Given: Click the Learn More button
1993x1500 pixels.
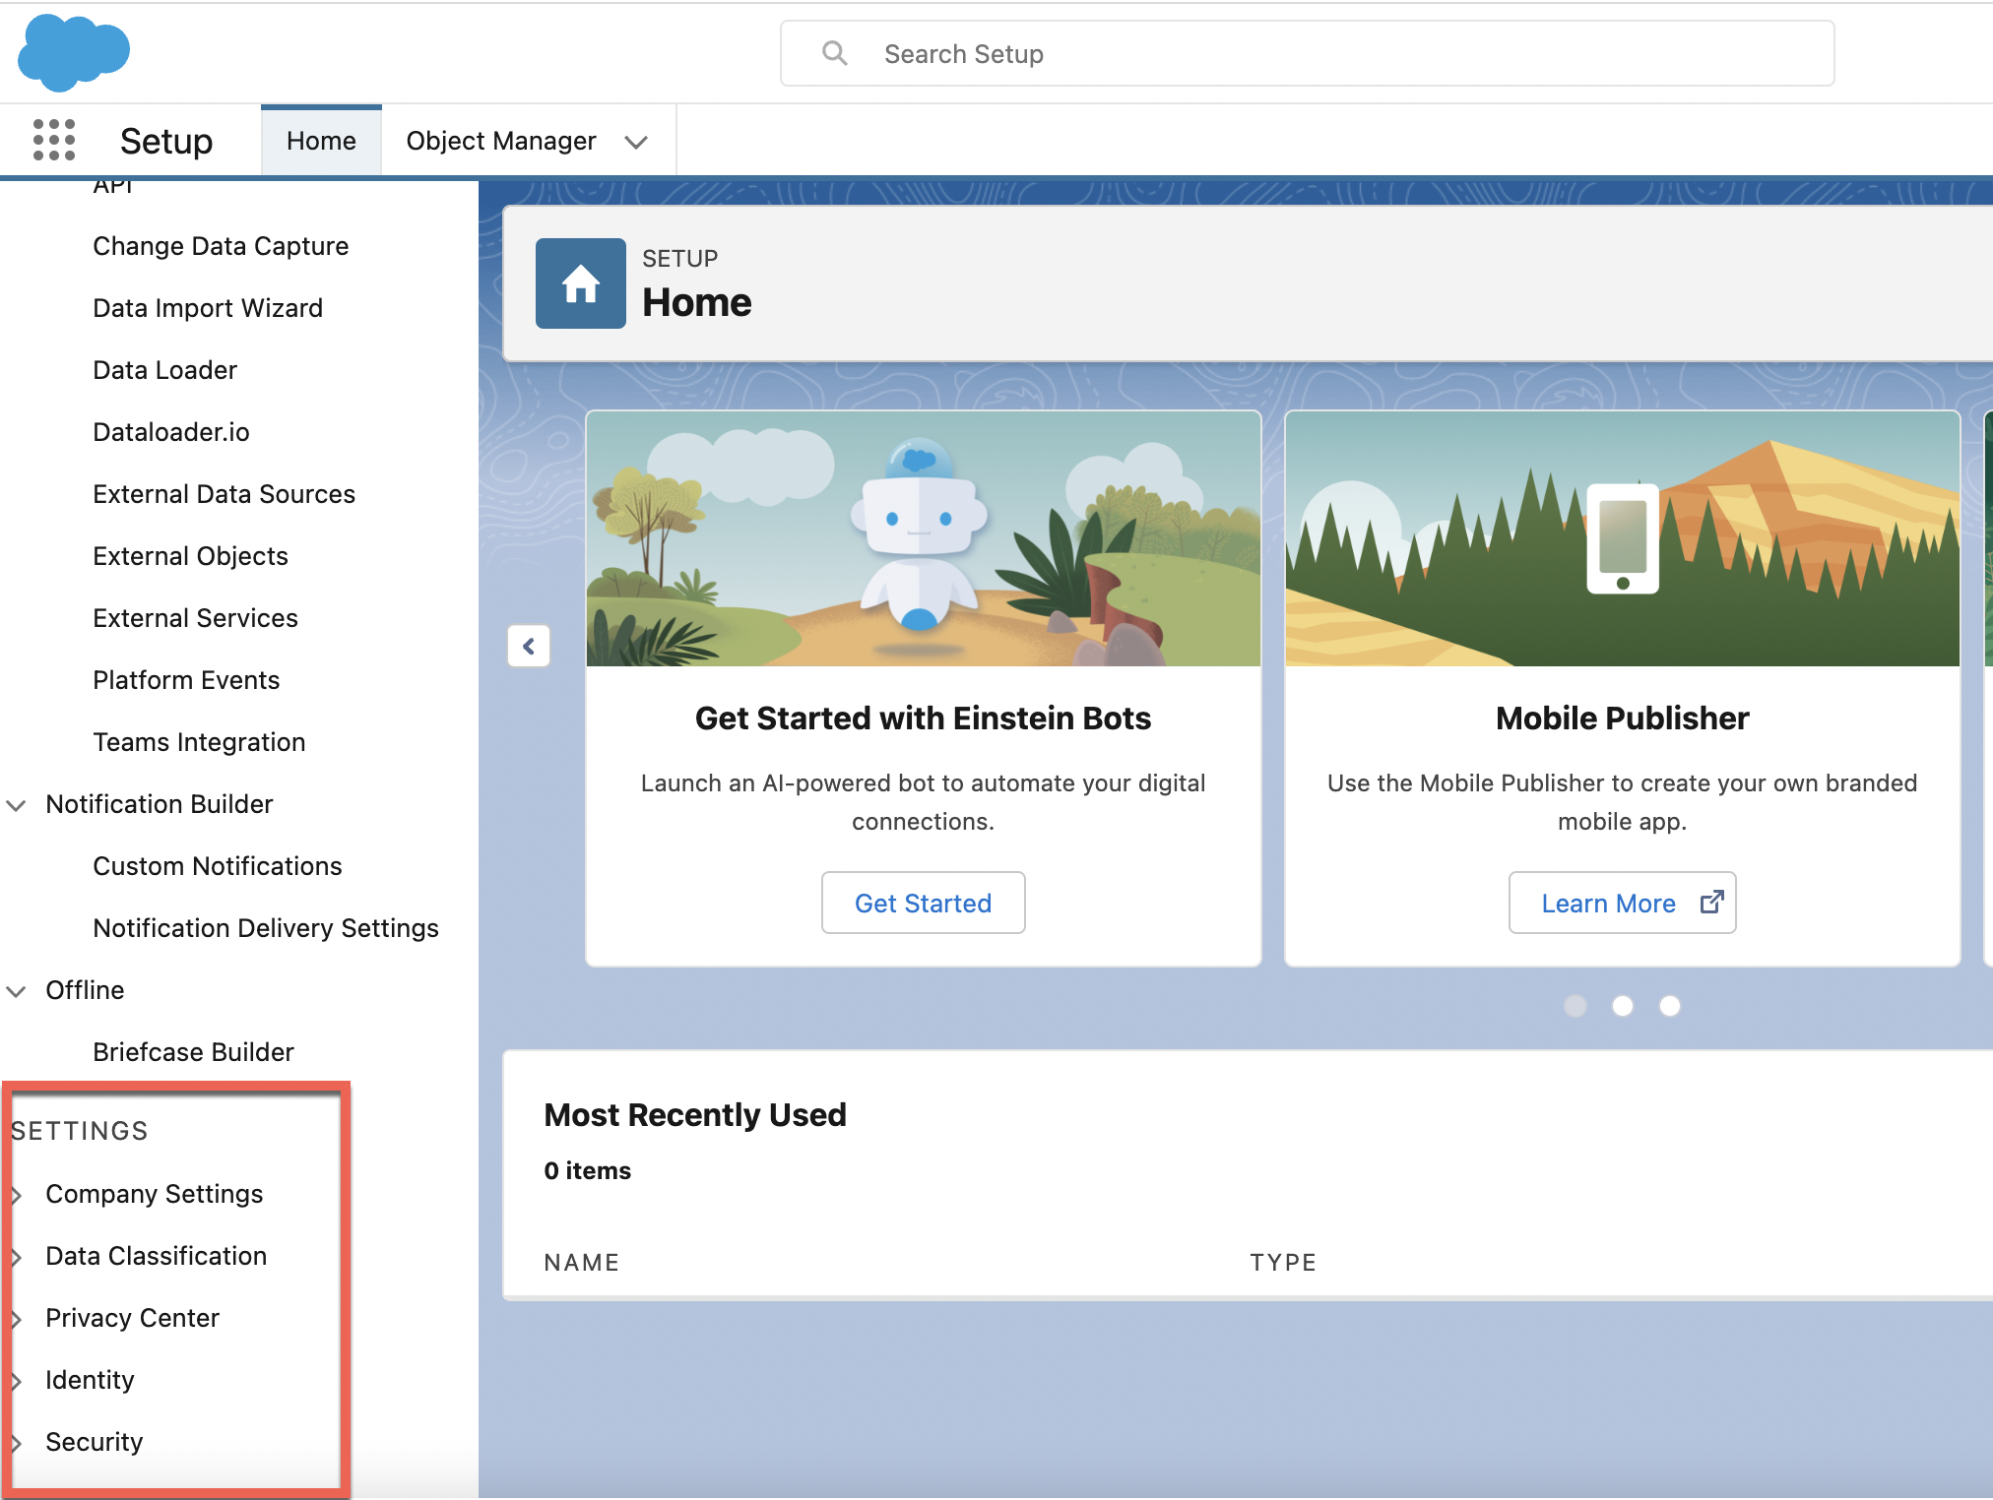Looking at the screenshot, I should [1622, 903].
